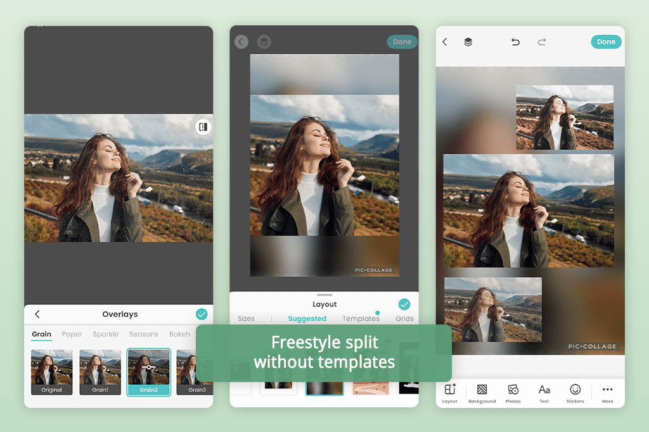649x432 pixels.
Task: Open the Suggested layout tab
Action: coord(307,318)
